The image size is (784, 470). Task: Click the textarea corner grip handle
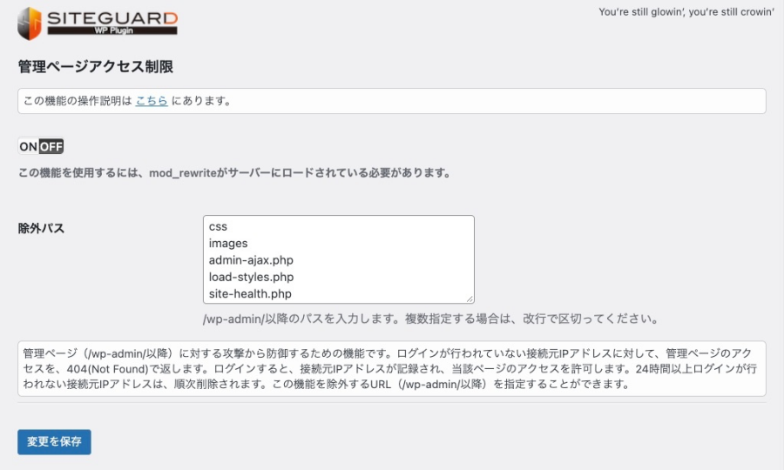click(470, 299)
